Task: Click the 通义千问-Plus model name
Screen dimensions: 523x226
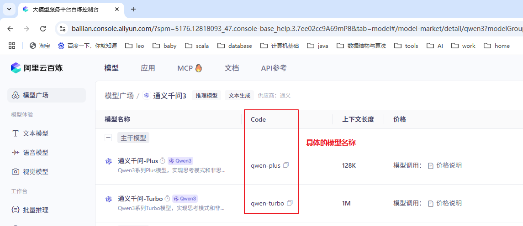Action: 138,161
